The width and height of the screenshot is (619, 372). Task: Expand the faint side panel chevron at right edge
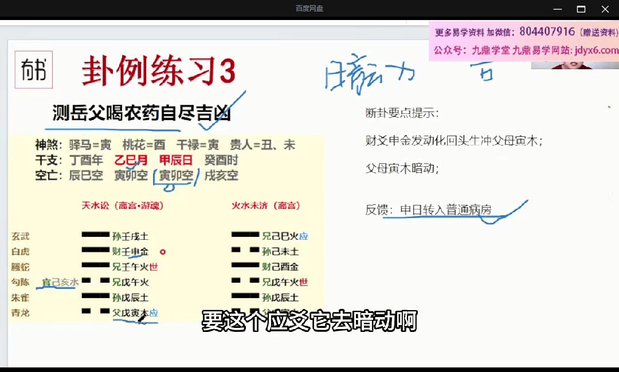click(x=611, y=195)
